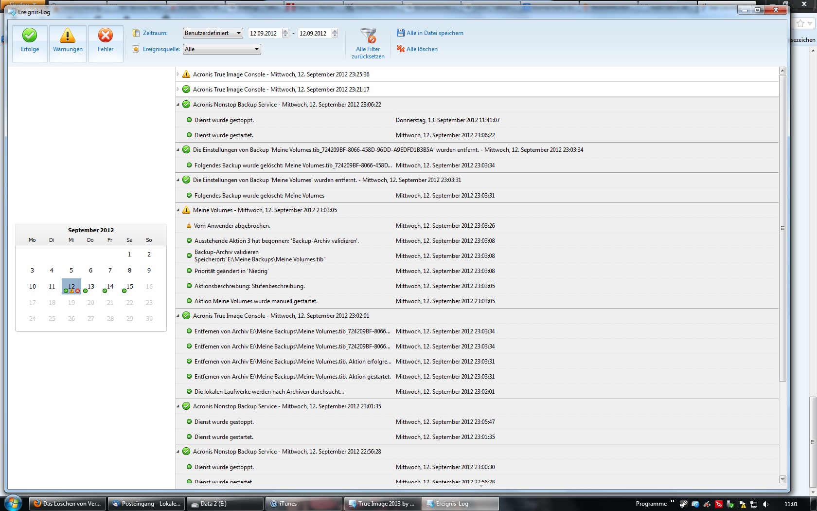
Task: Select day 13 in the calendar
Action: pos(91,287)
